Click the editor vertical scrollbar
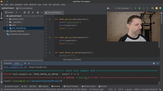163x91 pixels. point(159,44)
